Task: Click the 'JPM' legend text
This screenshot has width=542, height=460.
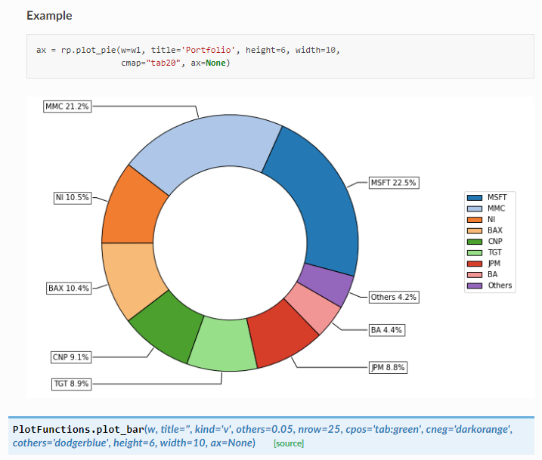Action: tap(494, 264)
